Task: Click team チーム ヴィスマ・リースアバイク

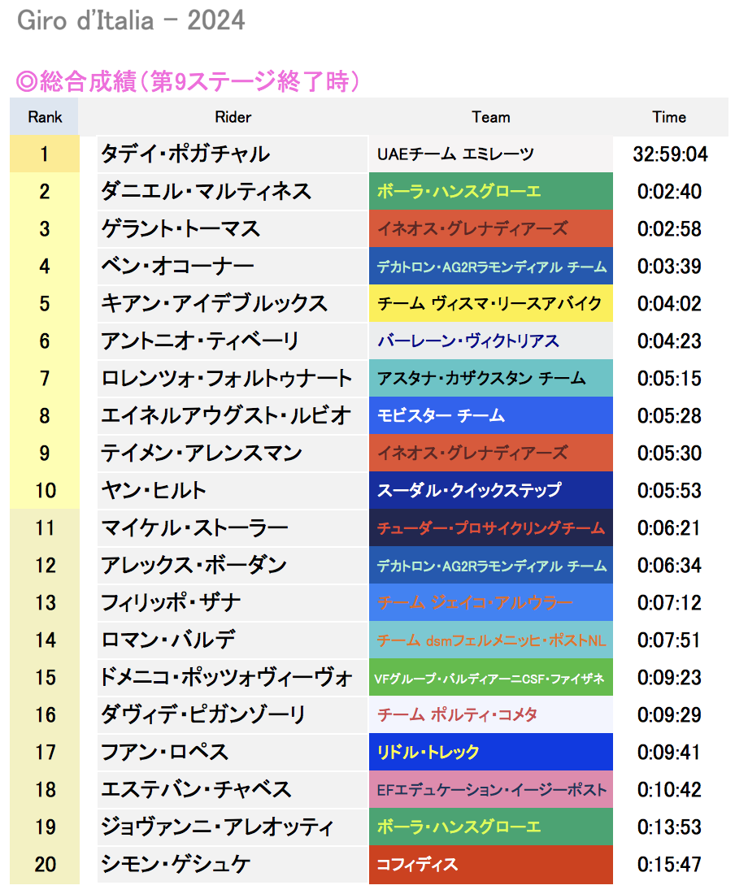Action: [x=489, y=303]
